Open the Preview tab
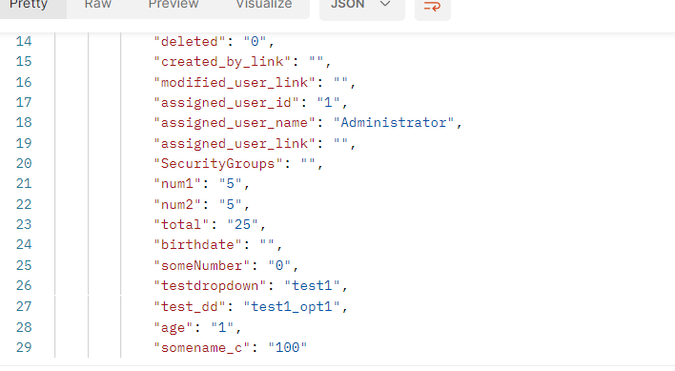This screenshot has height=371, width=675. click(174, 5)
